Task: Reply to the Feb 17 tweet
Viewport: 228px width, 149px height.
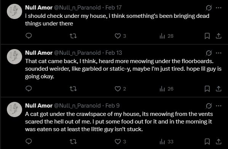Action: pyautogui.click(x=29, y=36)
